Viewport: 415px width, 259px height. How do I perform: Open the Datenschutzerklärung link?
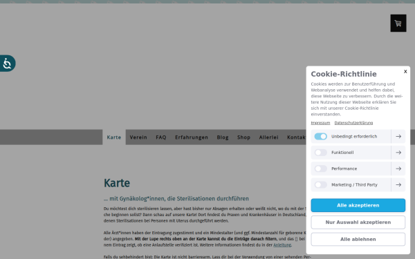click(x=353, y=123)
